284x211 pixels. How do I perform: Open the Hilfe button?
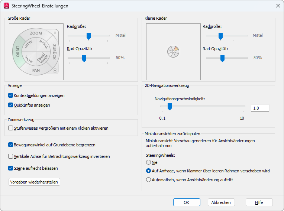click(x=259, y=202)
